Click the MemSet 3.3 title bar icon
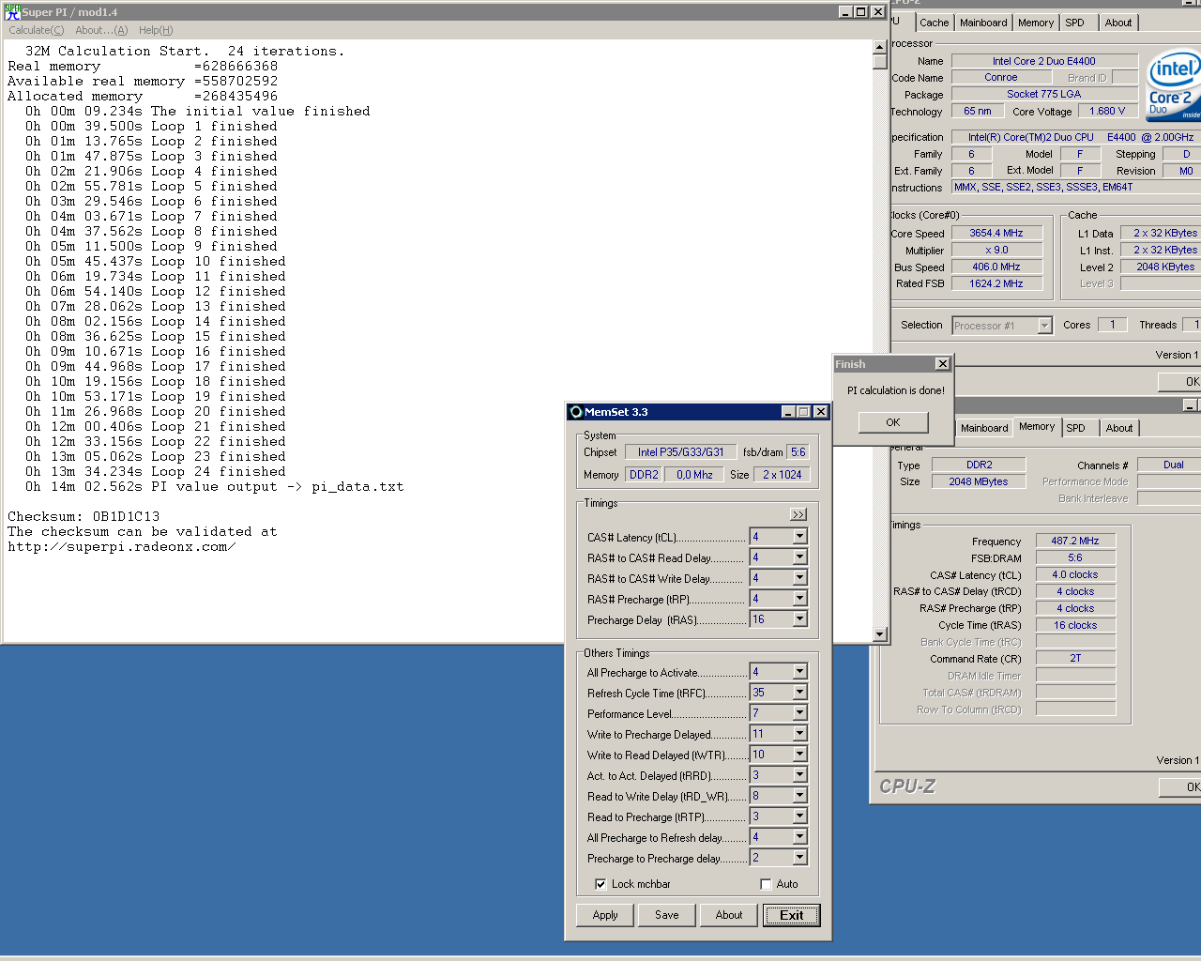The image size is (1201, 961). (576, 412)
